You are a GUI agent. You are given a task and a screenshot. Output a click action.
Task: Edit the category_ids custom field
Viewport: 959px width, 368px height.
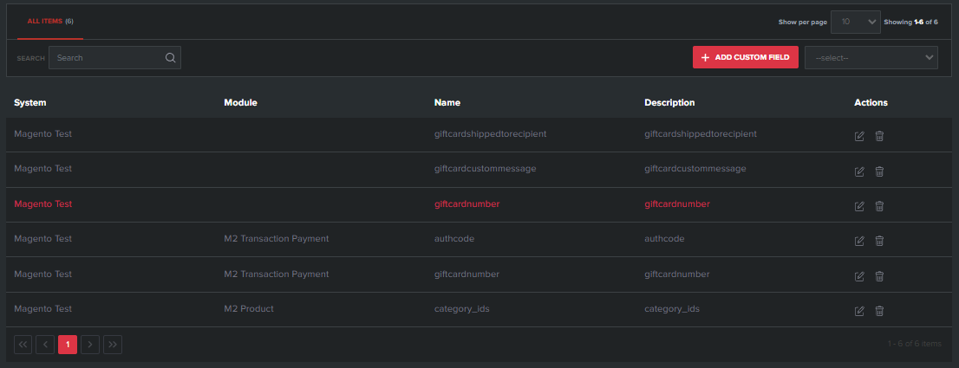[x=859, y=311]
